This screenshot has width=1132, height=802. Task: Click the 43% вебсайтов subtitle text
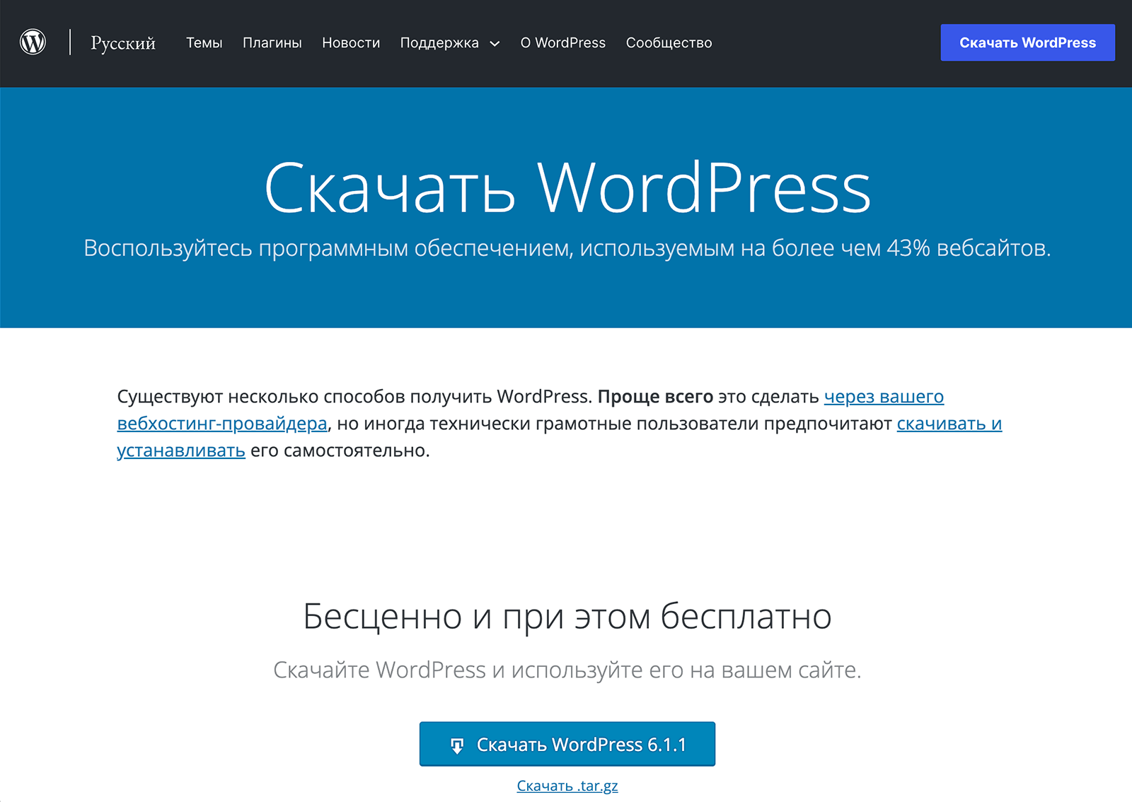(x=969, y=248)
